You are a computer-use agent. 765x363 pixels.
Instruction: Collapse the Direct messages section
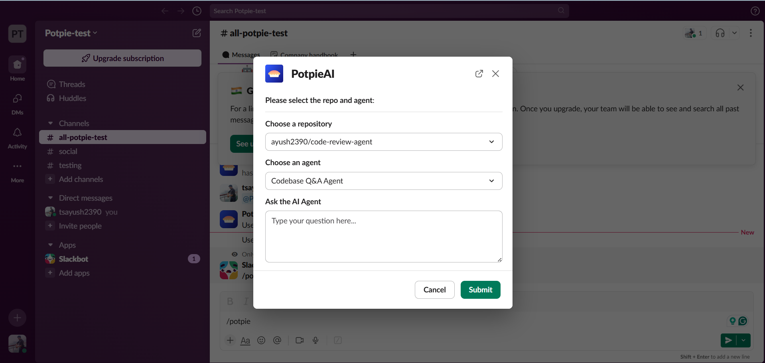click(50, 198)
